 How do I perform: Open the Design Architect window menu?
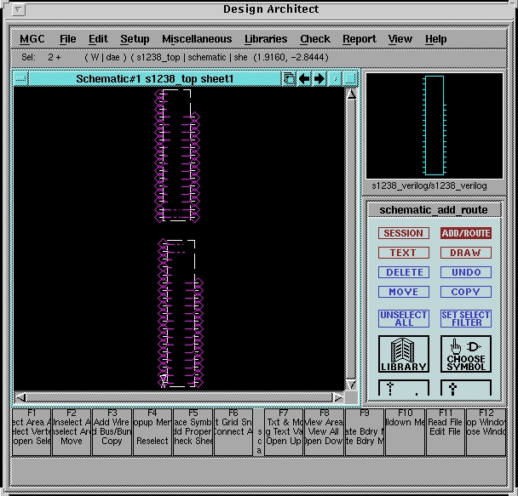click(x=19, y=10)
